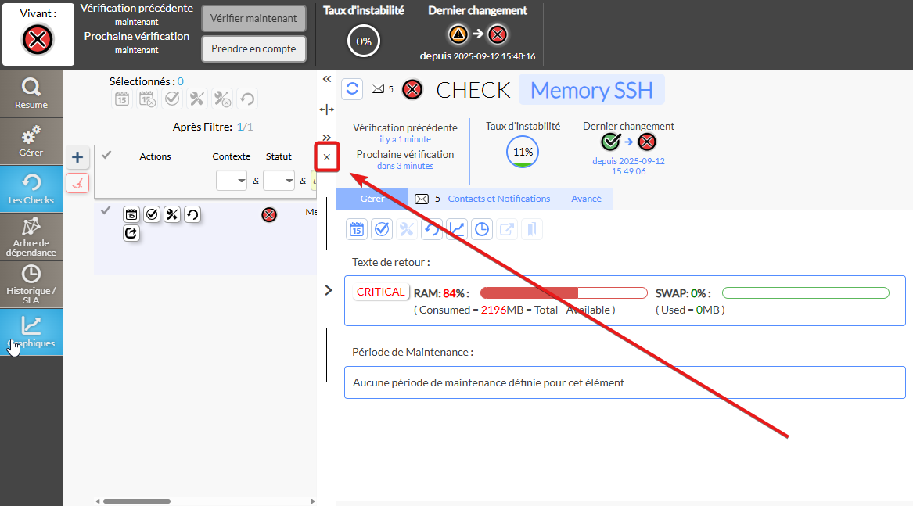Image resolution: width=913 pixels, height=506 pixels.
Task: Toggle the select-all checkmark in table header
Action: pyautogui.click(x=106, y=156)
